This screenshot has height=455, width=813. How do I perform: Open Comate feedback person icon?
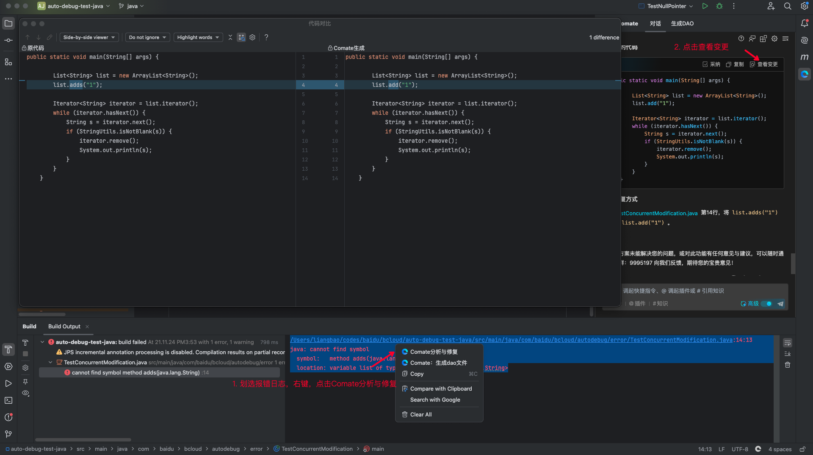pos(752,39)
